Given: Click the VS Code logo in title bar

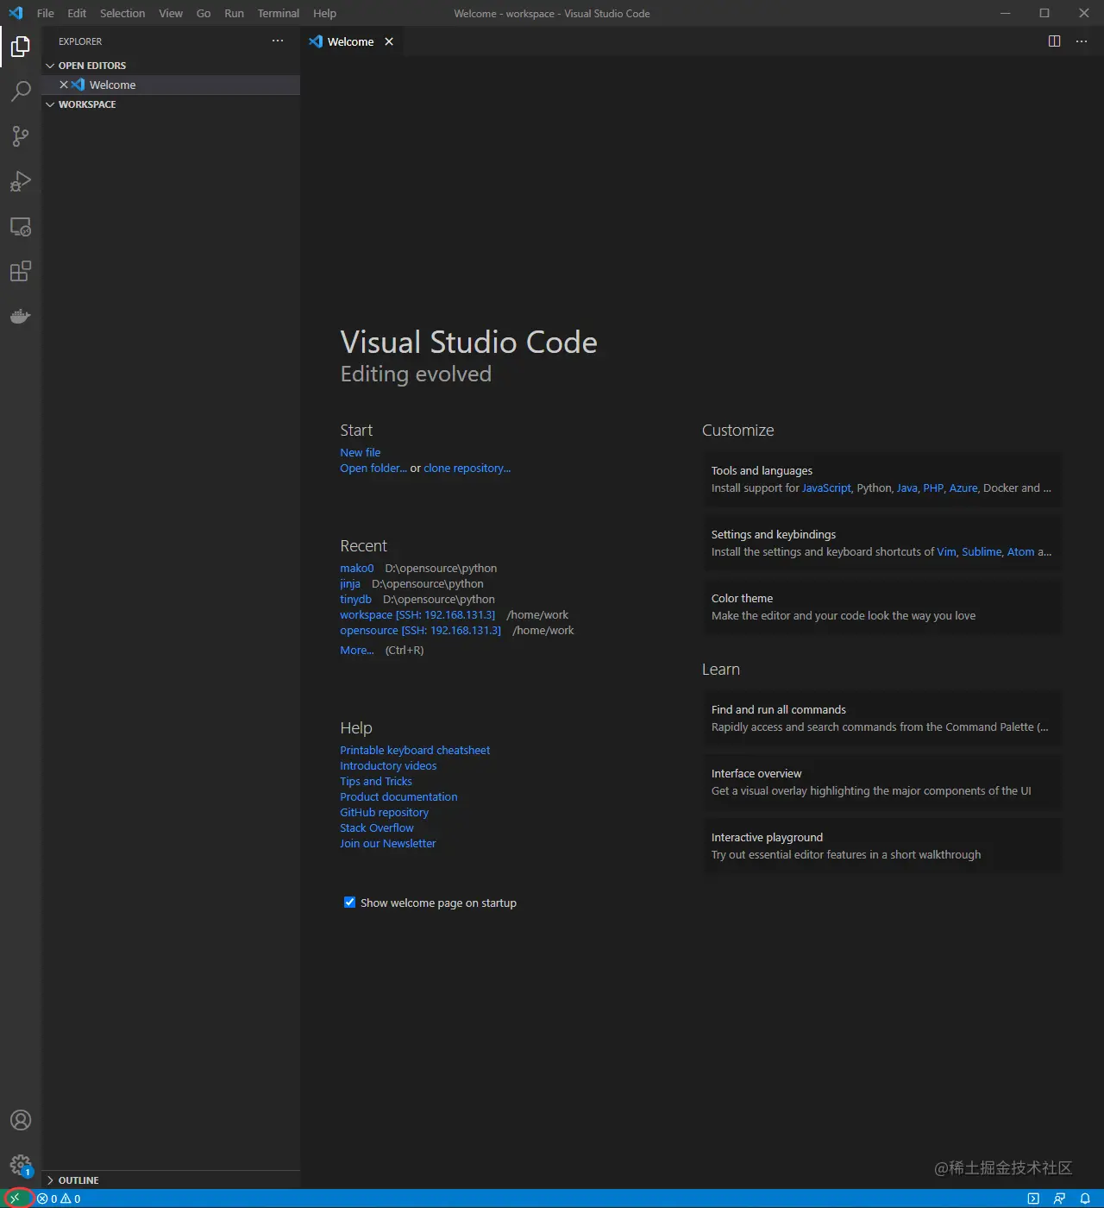Looking at the screenshot, I should [x=16, y=13].
